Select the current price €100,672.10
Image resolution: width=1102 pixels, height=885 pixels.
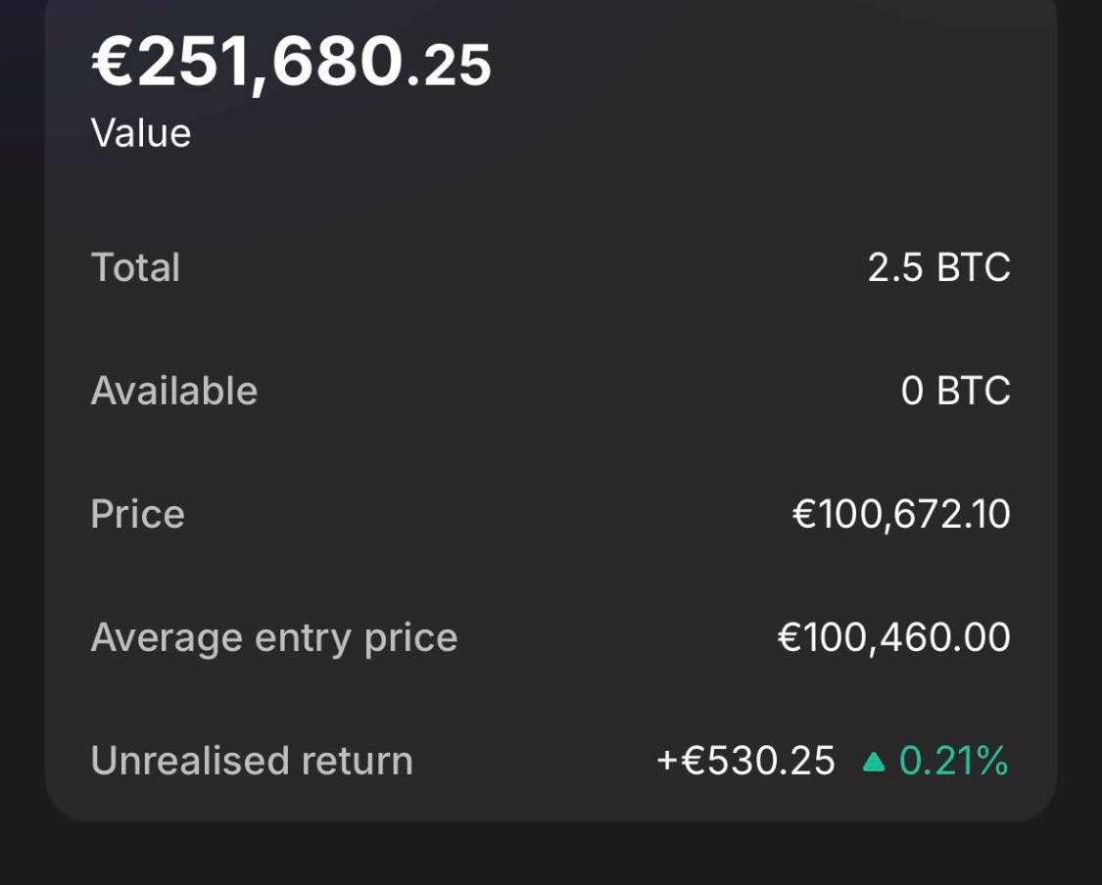click(x=901, y=514)
